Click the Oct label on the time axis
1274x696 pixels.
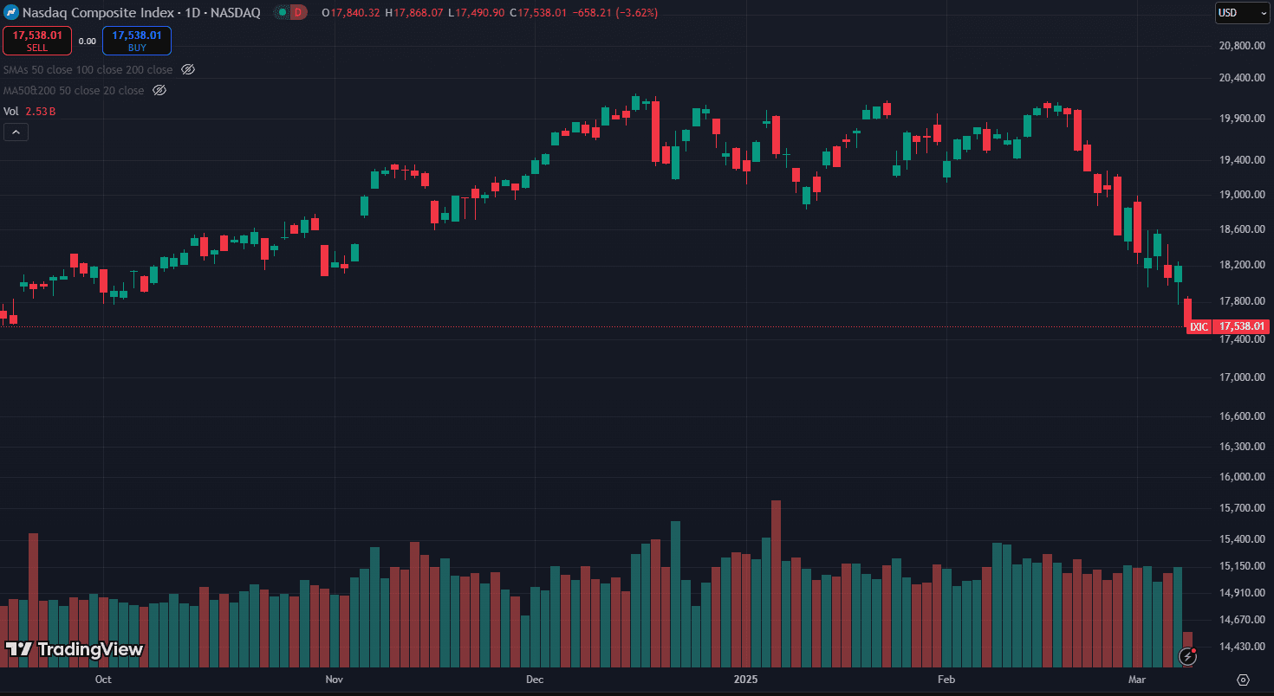103,680
